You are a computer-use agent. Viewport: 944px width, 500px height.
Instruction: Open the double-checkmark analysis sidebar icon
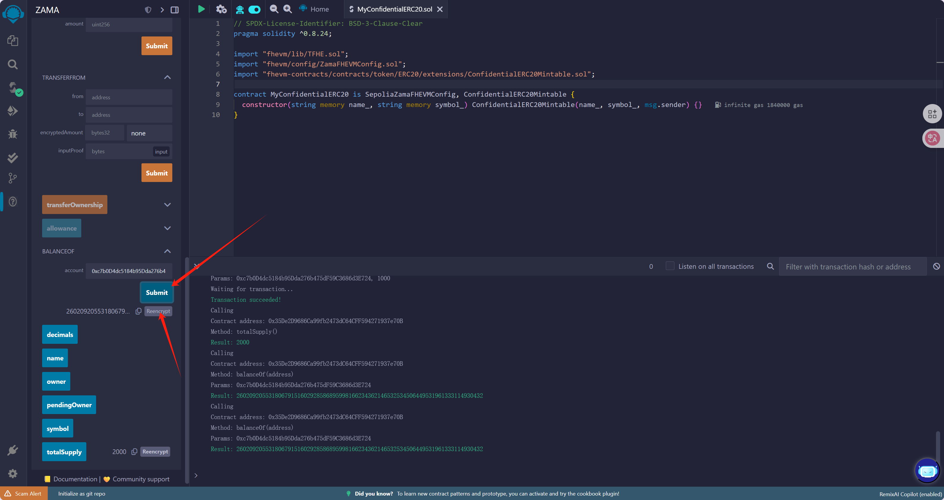[13, 157]
